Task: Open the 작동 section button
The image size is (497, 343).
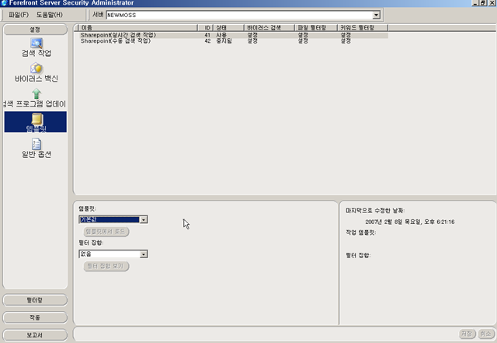Action: coord(35,317)
